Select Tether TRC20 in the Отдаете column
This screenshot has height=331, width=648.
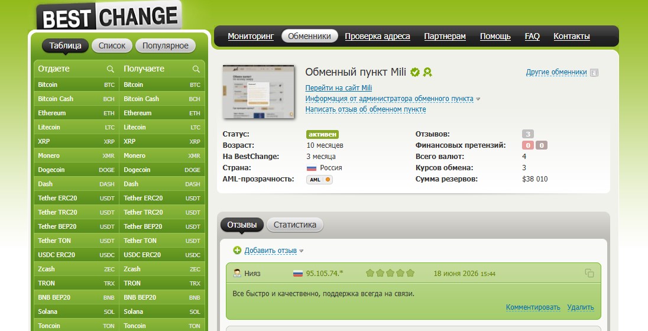click(x=76, y=212)
